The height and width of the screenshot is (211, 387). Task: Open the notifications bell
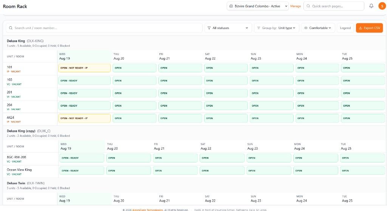tap(371, 6)
